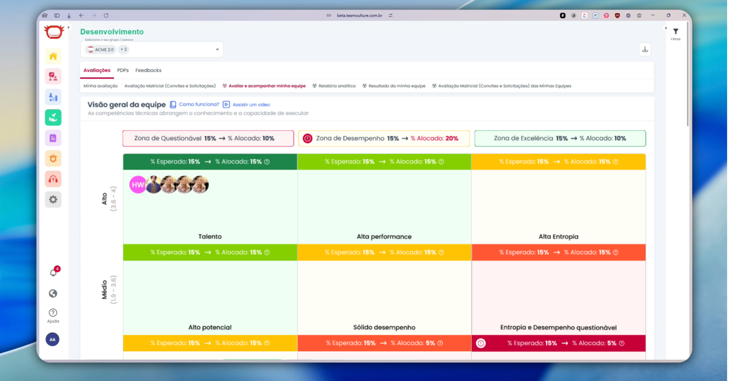Viewport: 729px width, 381px height.
Task: Click the help icon in Alta performance header
Action: (441, 162)
